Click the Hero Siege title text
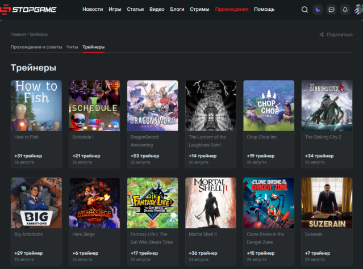The image size is (363, 269). pyautogui.click(x=84, y=234)
